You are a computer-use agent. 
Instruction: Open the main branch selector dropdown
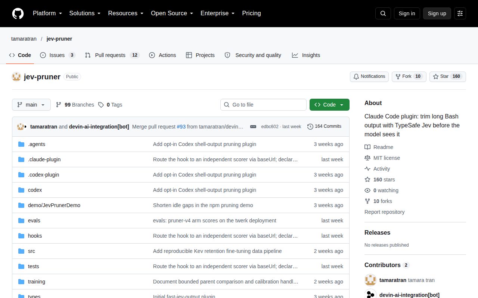point(31,105)
